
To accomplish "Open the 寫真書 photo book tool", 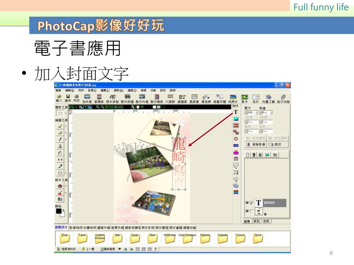I will [x=194, y=99].
